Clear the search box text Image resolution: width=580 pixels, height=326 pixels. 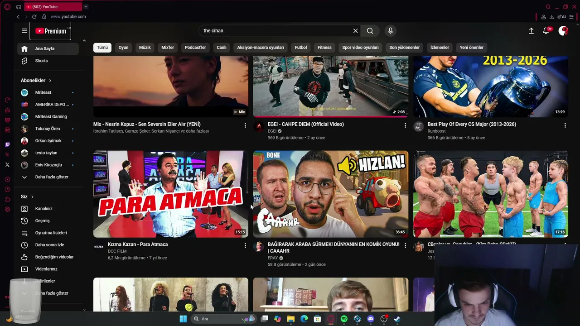(355, 31)
